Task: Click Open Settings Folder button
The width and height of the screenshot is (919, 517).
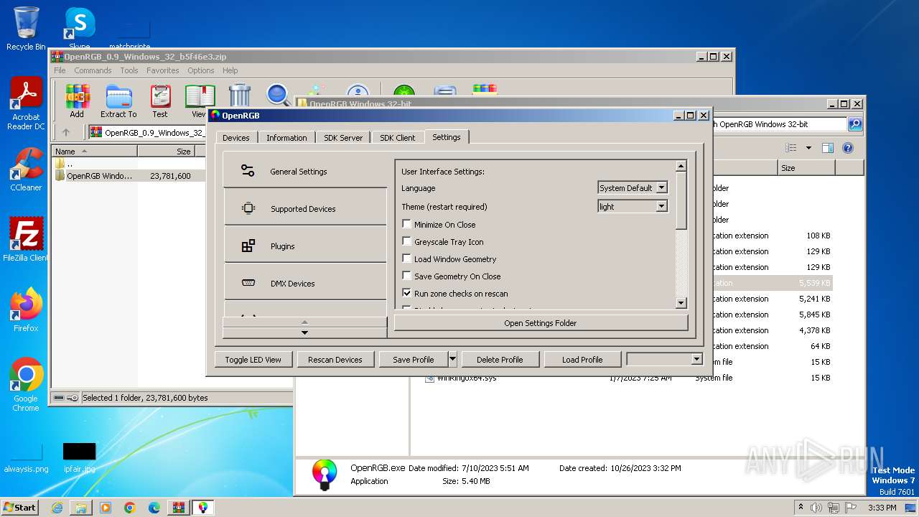Action: [x=541, y=323]
